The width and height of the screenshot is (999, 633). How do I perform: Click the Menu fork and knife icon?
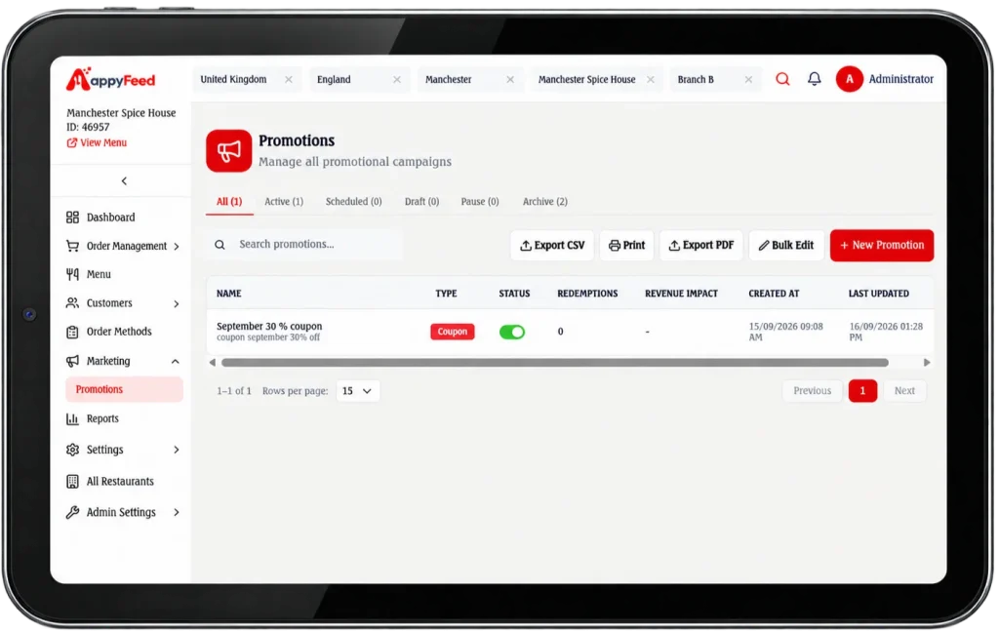pos(72,274)
